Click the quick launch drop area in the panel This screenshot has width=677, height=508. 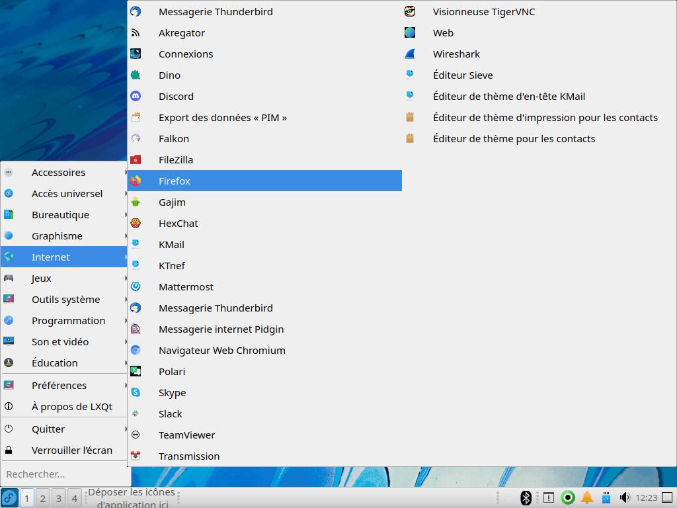(132, 497)
